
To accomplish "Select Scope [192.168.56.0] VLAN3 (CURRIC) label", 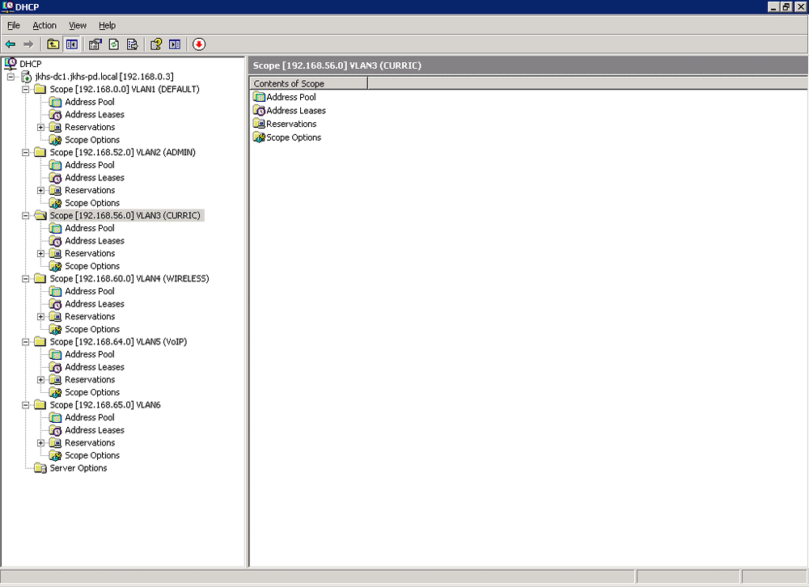I will click(x=125, y=216).
